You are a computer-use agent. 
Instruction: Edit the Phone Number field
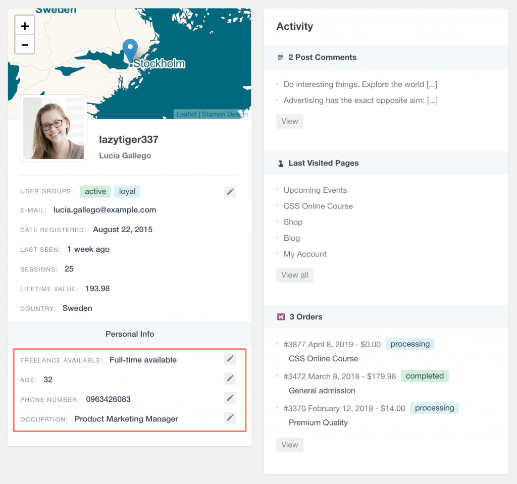(230, 398)
